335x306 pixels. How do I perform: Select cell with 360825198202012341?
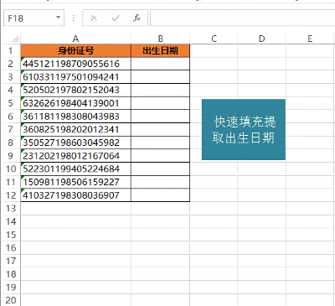(x=75, y=129)
